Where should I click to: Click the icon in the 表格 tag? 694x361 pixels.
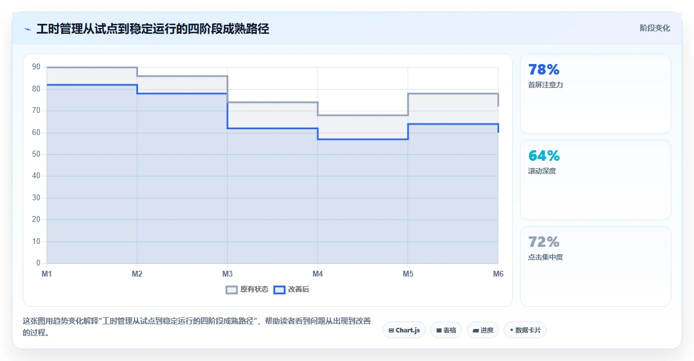tap(439, 331)
